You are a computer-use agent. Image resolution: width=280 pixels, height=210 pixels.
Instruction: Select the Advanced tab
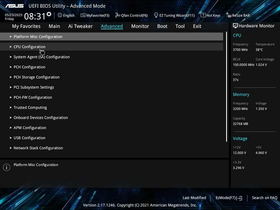click(x=112, y=26)
